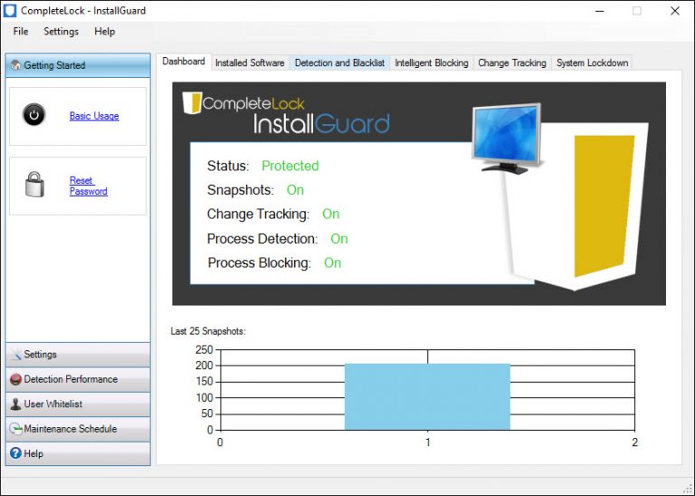Click the Settings wrench icon in sidebar

coord(15,355)
